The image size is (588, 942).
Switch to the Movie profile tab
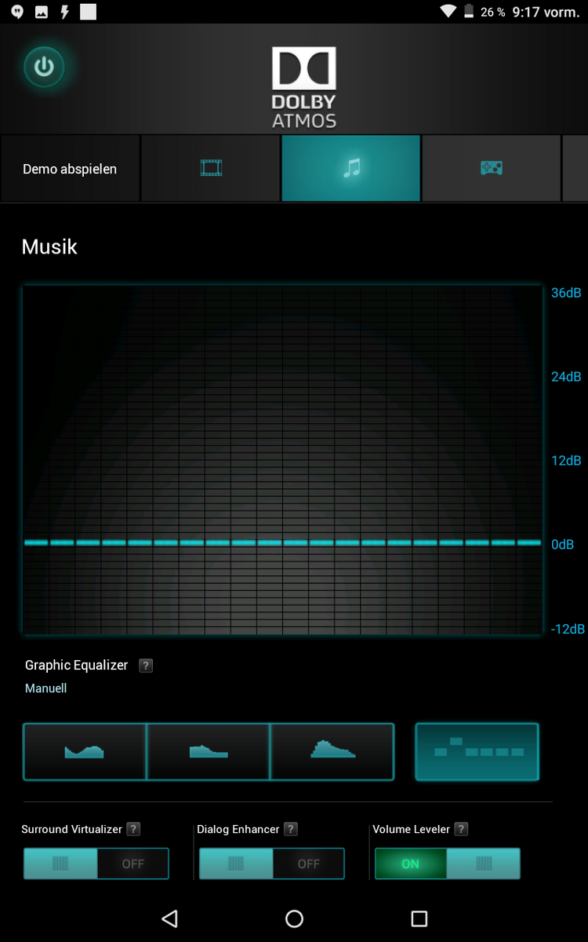[x=211, y=169]
